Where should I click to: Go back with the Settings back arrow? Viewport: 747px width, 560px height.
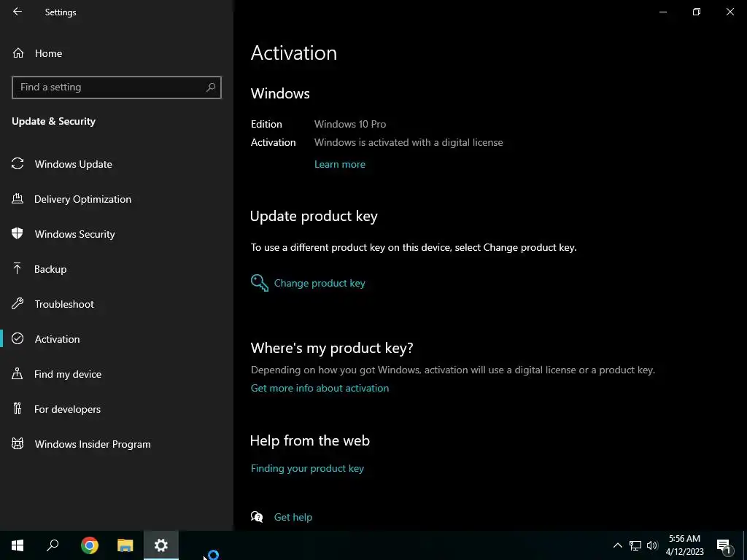click(18, 12)
